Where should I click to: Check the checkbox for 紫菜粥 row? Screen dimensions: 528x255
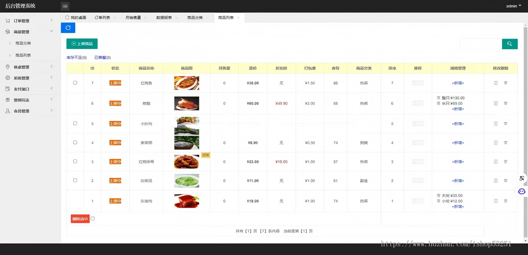coord(75,142)
